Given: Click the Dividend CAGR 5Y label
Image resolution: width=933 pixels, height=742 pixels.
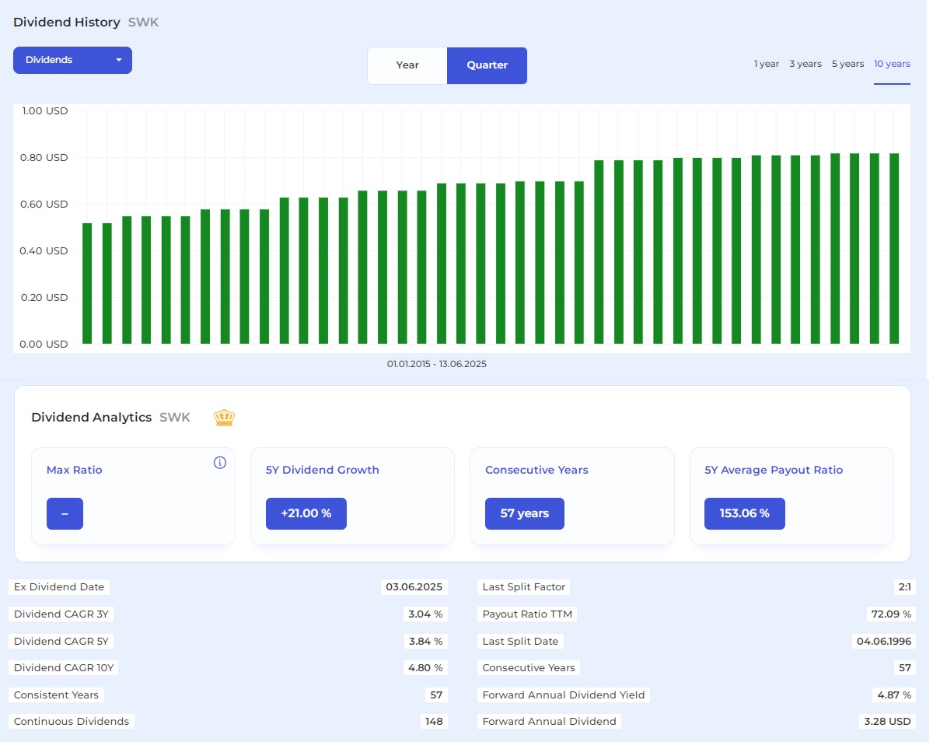Looking at the screenshot, I should coord(62,642).
